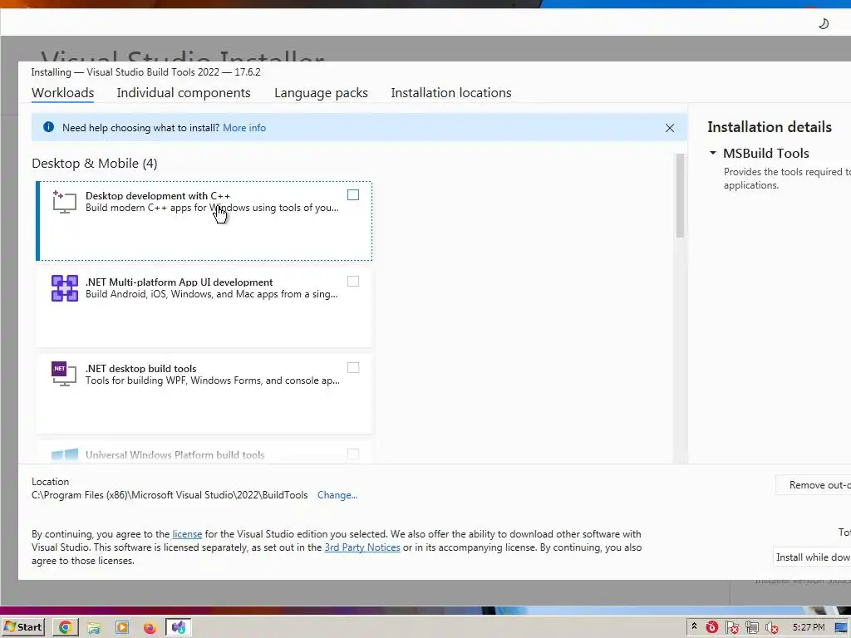851x638 pixels.
Task: Click the muted volume tray icon
Action: pos(772,628)
